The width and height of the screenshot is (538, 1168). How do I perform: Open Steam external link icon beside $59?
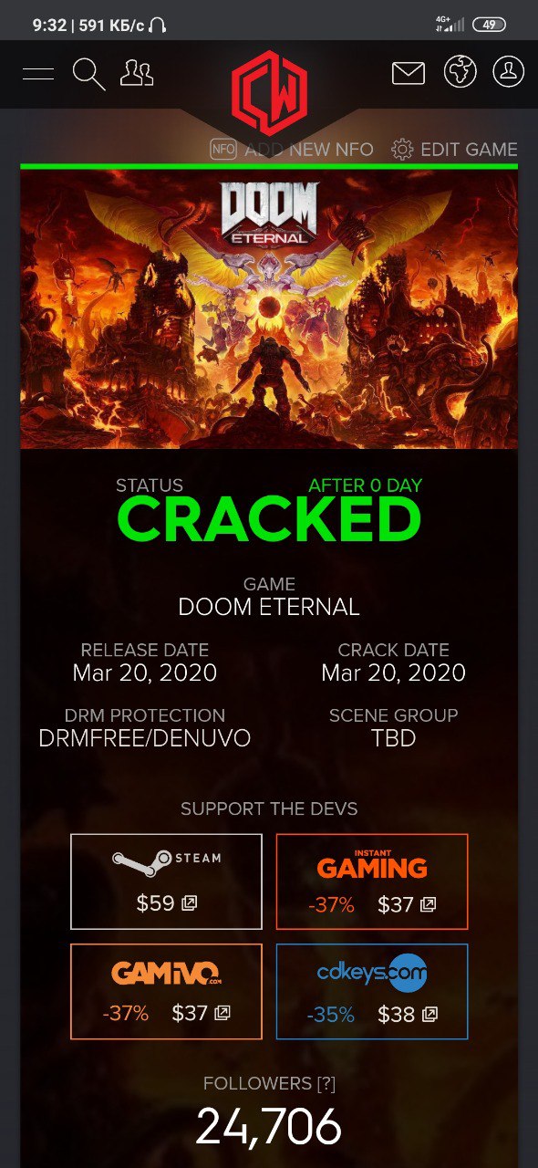pos(190,903)
